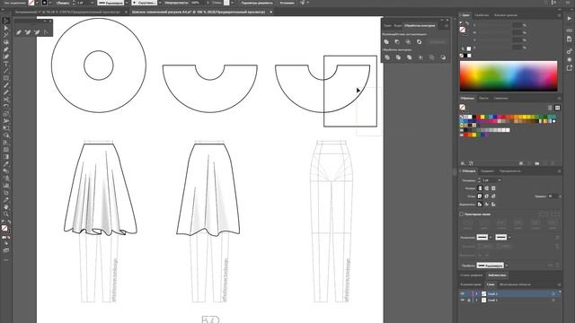Click the stroke weight stepper in Stroke panel
Image resolution: width=575 pixels, height=323 pixels.
pyautogui.click(x=479, y=180)
